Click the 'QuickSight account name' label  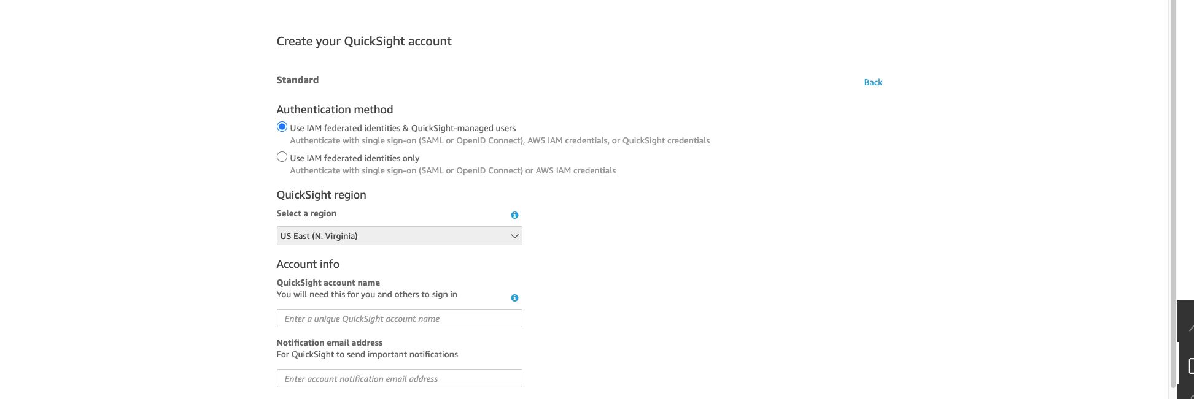tap(328, 283)
